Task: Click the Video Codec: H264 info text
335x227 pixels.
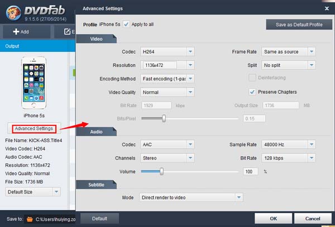Action: [x=25, y=149]
